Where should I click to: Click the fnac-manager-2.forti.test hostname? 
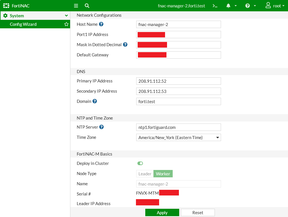(x=181, y=6)
